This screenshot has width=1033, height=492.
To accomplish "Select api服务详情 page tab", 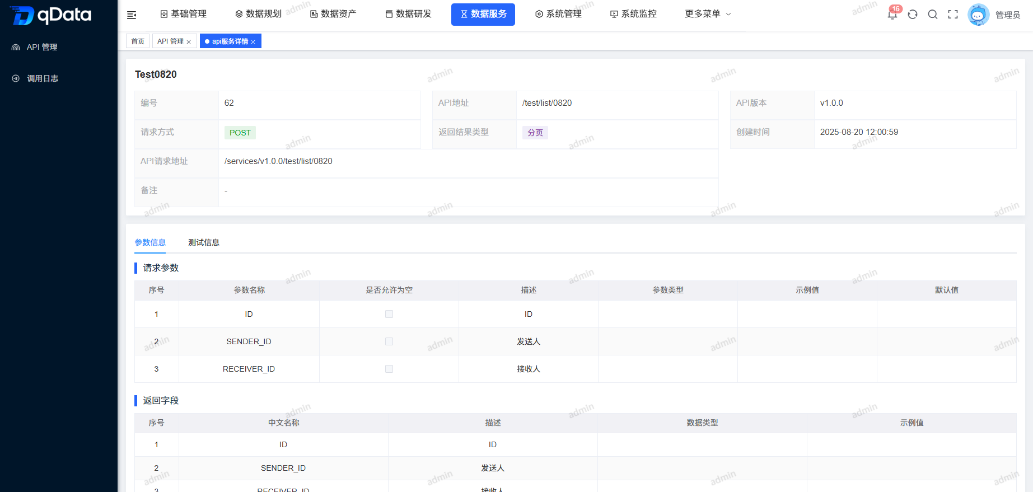I will pyautogui.click(x=230, y=41).
